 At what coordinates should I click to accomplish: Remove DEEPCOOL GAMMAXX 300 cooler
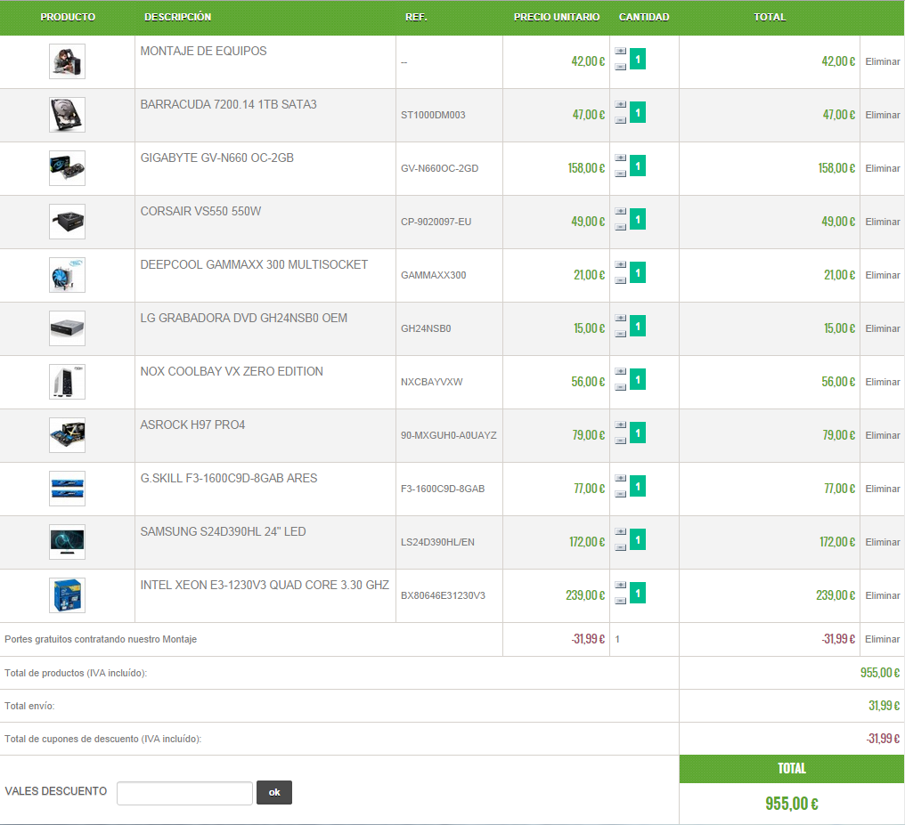coord(883,276)
